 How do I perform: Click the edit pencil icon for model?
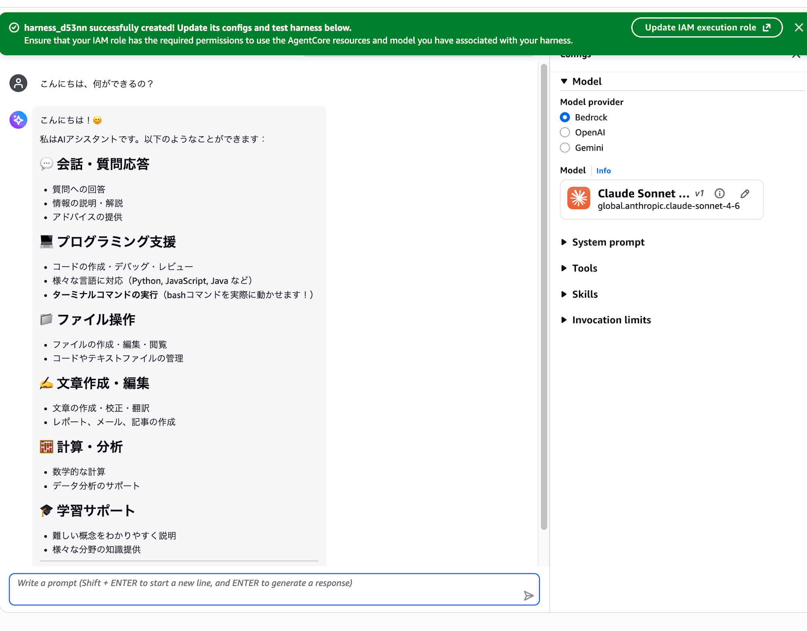coord(745,194)
